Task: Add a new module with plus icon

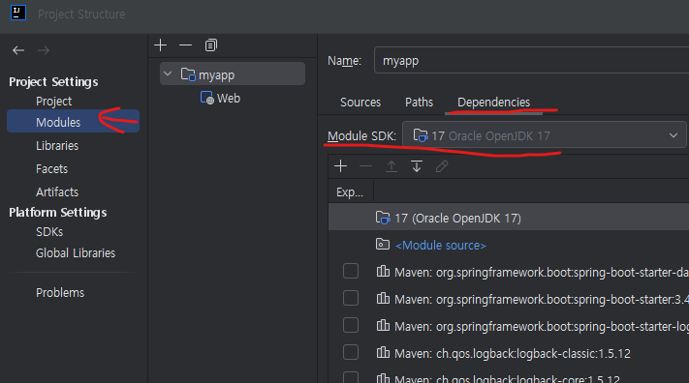Action: coord(161,45)
